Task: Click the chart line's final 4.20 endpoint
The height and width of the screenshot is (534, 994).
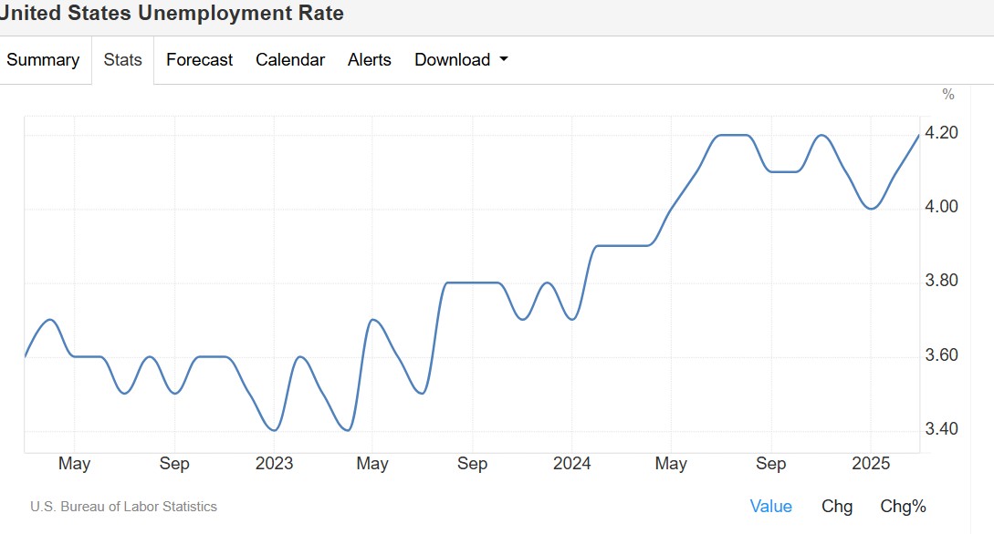Action: (x=918, y=136)
